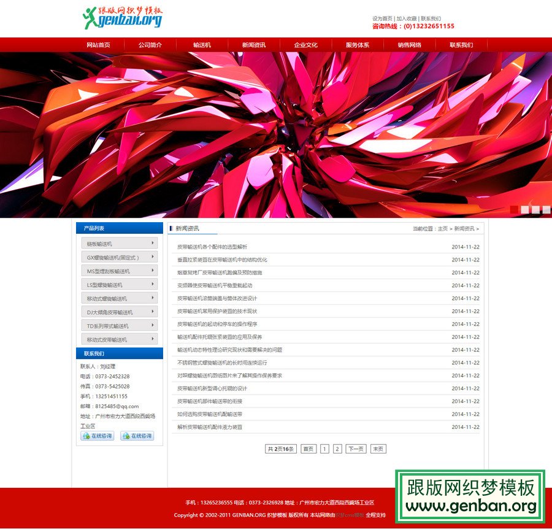Click the second 在线咨询 QQ chat button
Viewport: 552px width, 529px height.
[137, 436]
